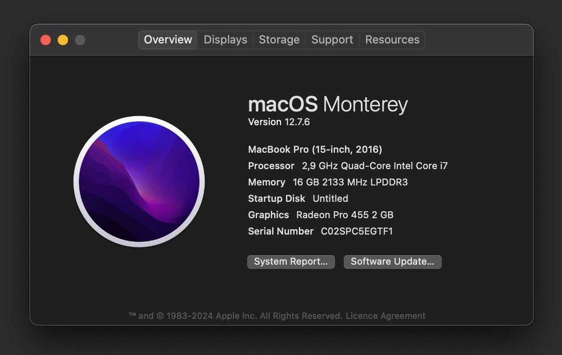Open the Licence Agreement link
The width and height of the screenshot is (562, 355).
(386, 316)
